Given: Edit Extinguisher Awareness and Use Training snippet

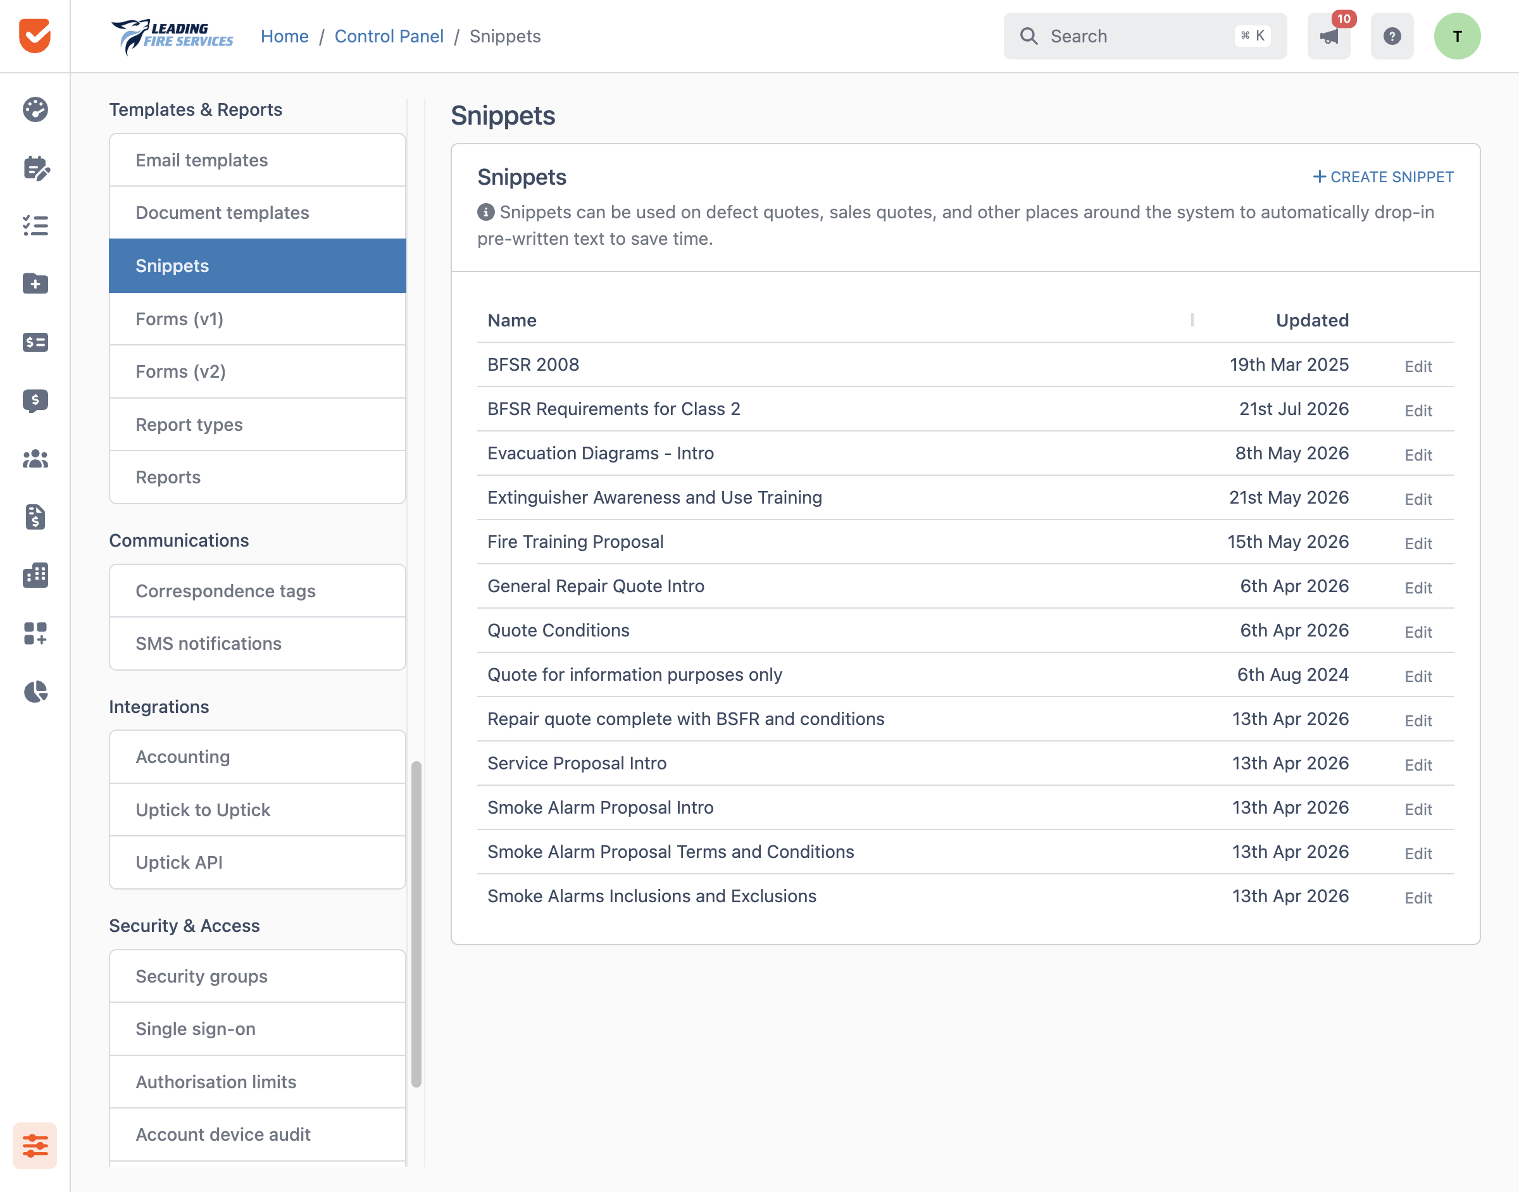Looking at the screenshot, I should (1418, 499).
